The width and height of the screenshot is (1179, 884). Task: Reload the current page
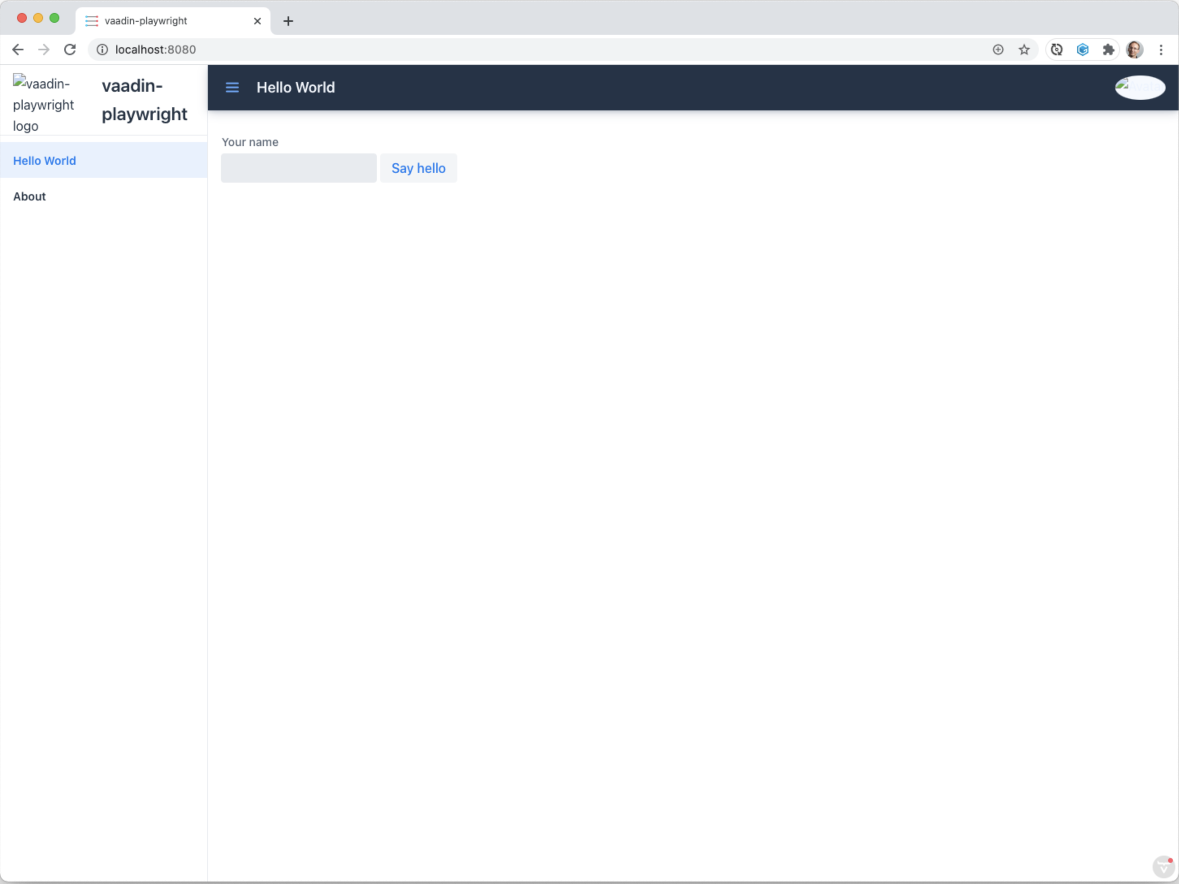pos(70,50)
